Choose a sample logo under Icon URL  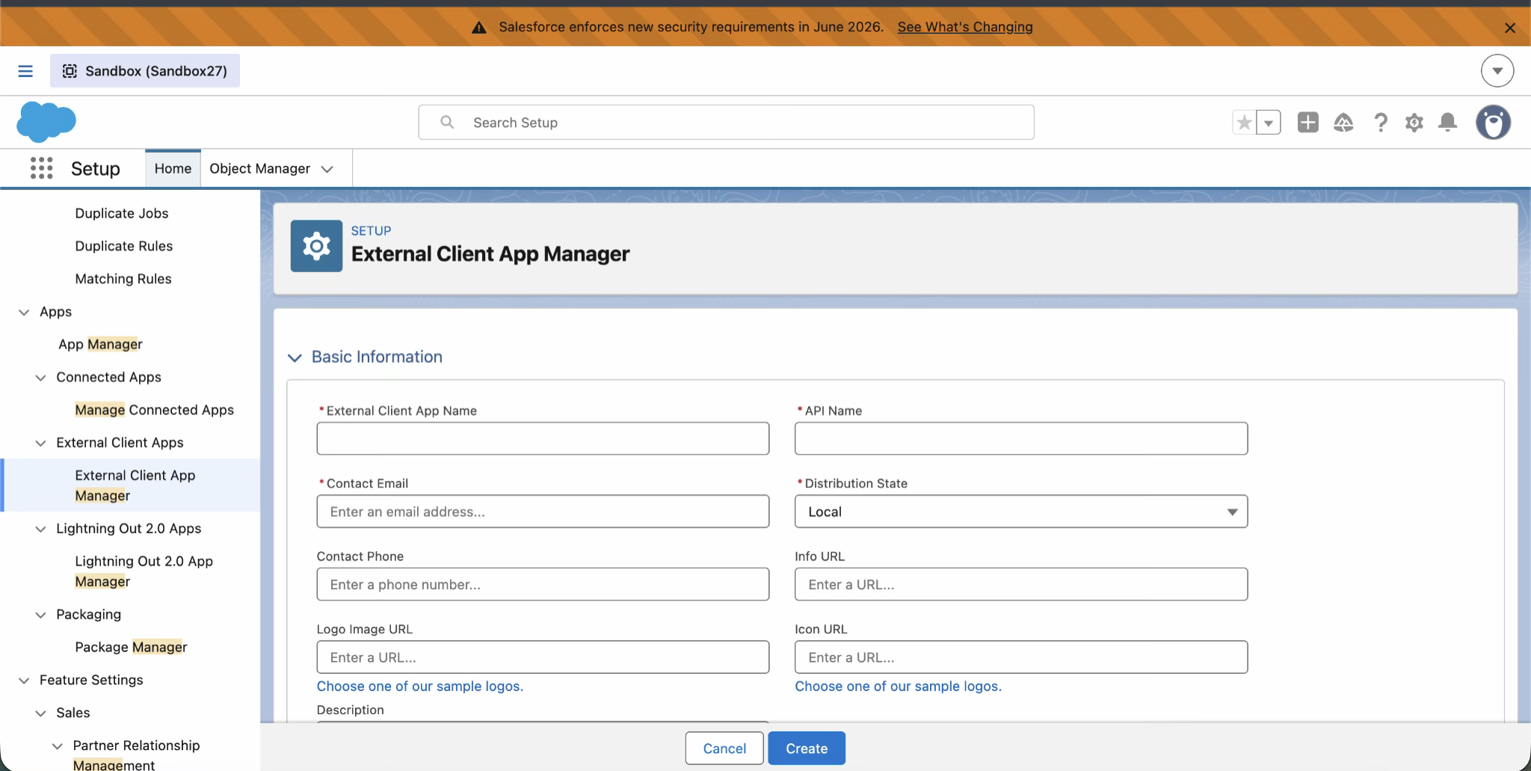point(898,686)
